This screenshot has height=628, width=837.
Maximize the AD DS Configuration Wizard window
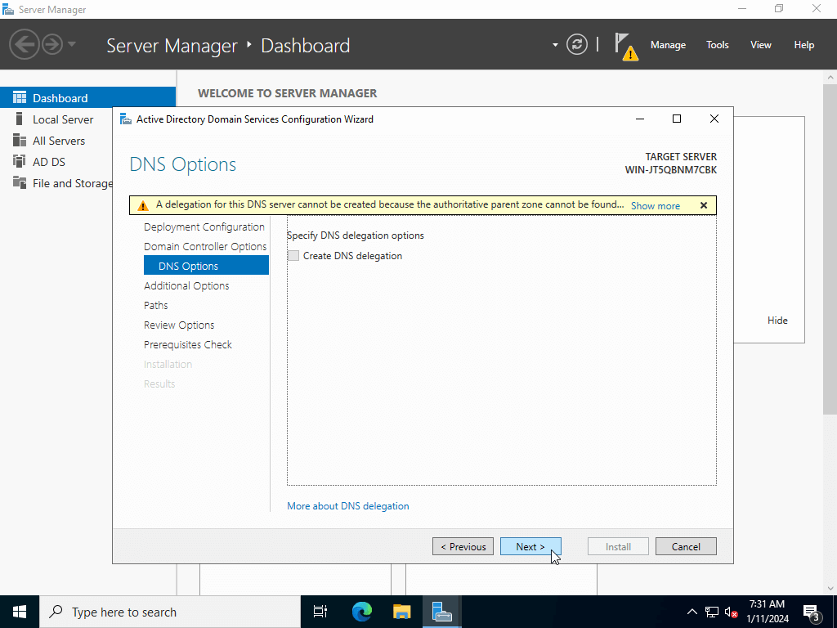(676, 119)
